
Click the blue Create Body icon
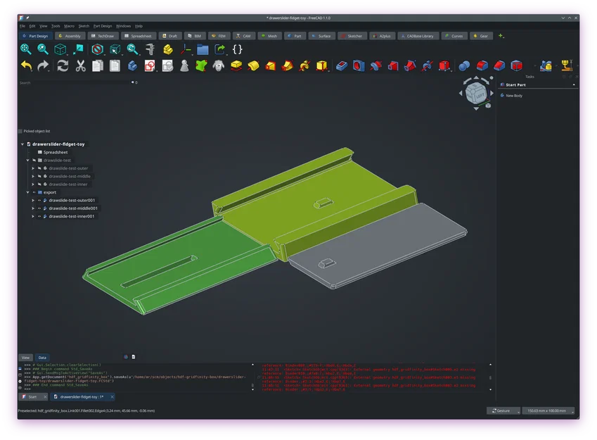[132, 65]
